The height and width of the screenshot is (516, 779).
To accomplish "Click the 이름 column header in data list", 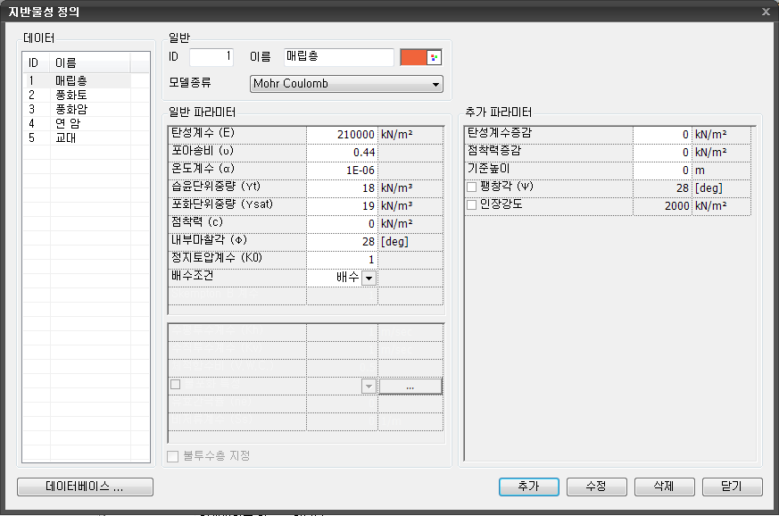I will (89, 63).
